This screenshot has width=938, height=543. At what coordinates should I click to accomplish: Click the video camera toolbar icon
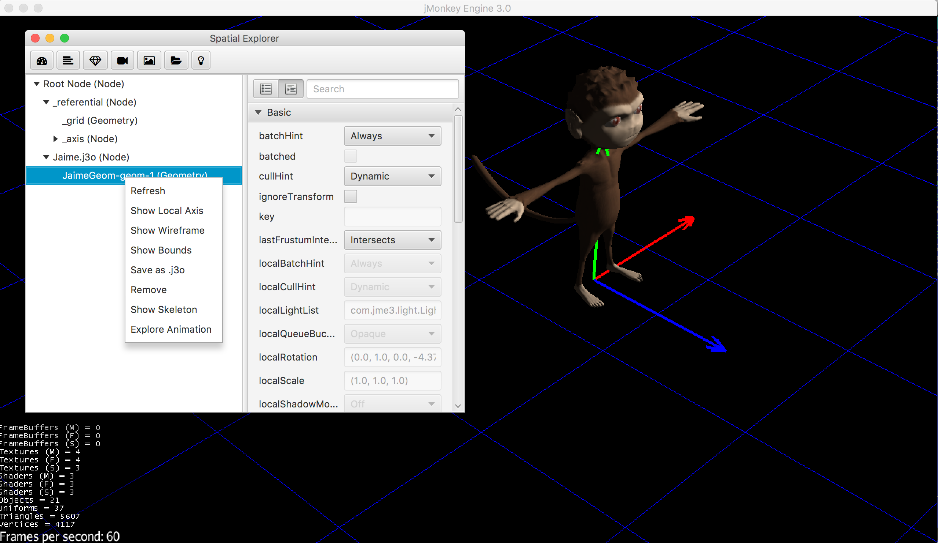point(122,60)
